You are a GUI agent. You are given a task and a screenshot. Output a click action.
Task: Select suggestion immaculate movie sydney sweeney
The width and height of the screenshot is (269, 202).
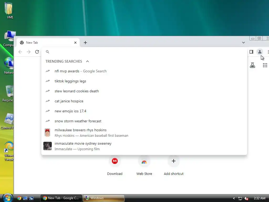pos(144,146)
